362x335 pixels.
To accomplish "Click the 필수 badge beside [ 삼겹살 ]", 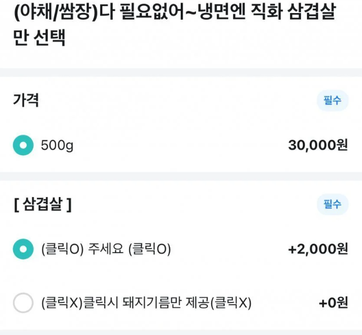I will [332, 204].
